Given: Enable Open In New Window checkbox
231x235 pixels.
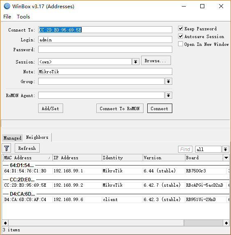Looking at the screenshot, I should click(181, 44).
